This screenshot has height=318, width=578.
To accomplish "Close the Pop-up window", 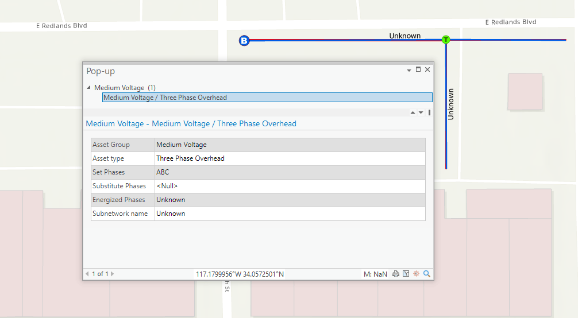I will pyautogui.click(x=427, y=69).
